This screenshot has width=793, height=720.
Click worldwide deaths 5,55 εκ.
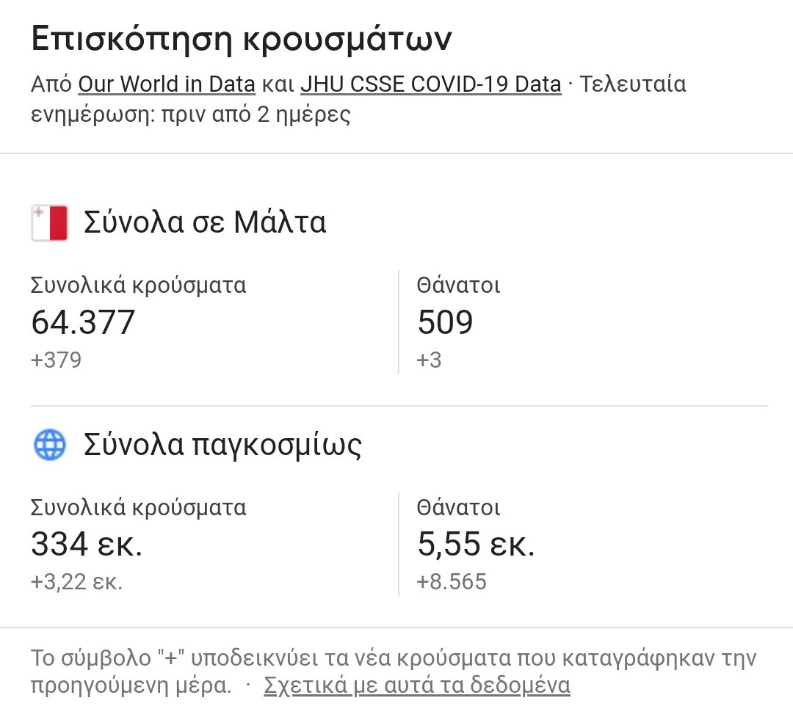pyautogui.click(x=476, y=544)
